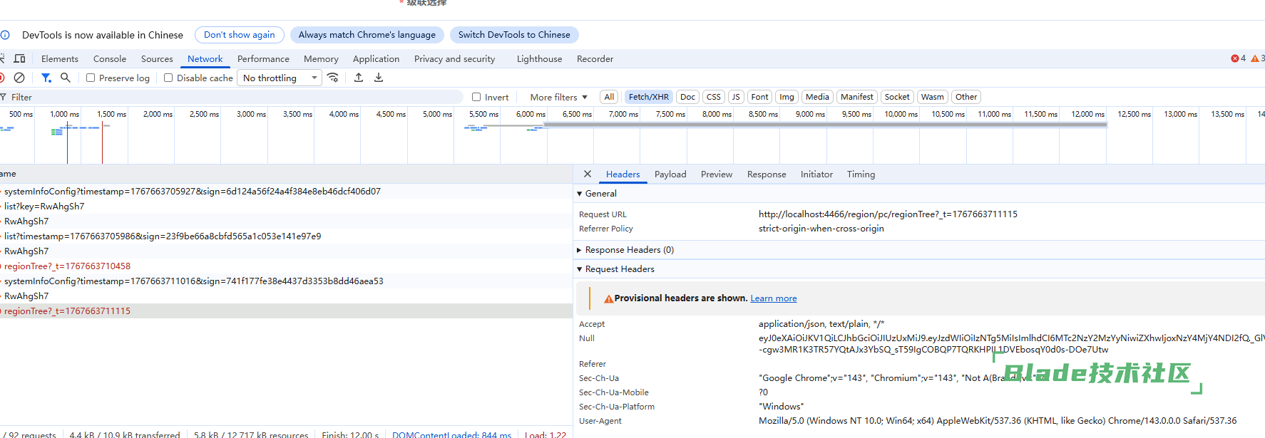Clear the network log
The height and width of the screenshot is (438, 1265).
coord(19,78)
